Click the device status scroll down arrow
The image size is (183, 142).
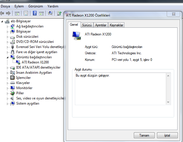point(168,102)
